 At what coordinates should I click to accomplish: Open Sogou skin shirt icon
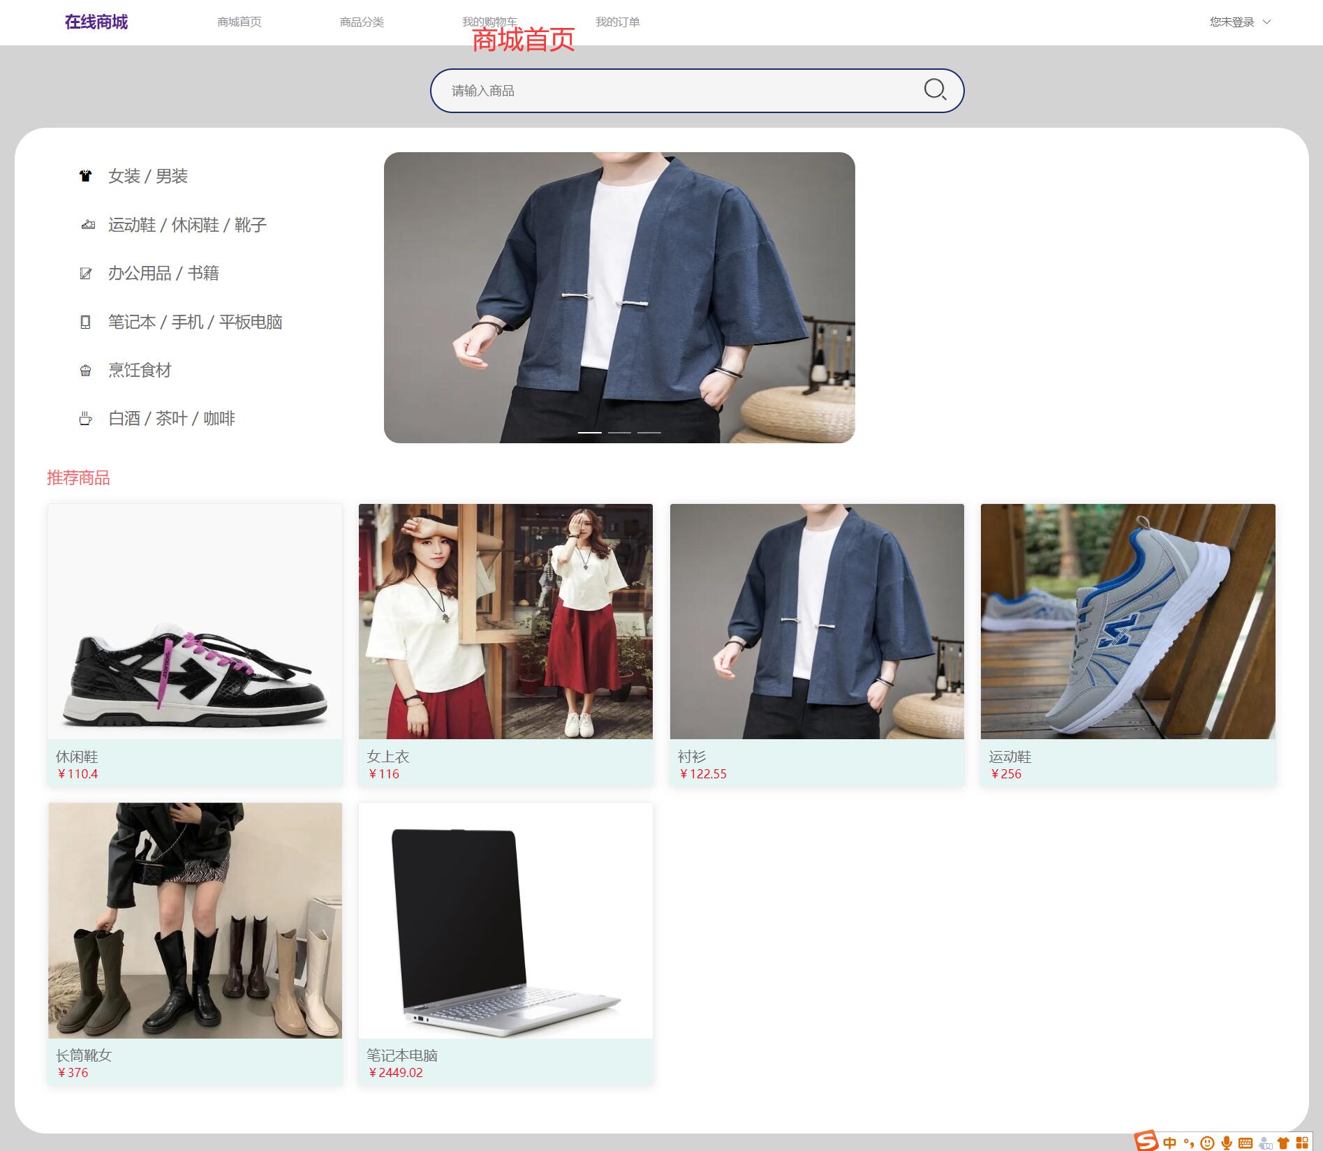click(x=1283, y=1143)
